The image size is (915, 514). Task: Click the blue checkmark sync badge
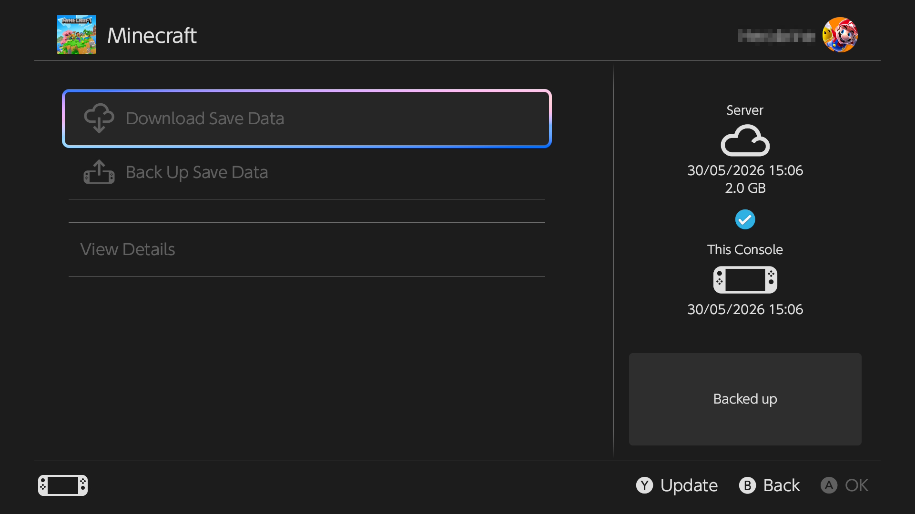click(x=745, y=219)
